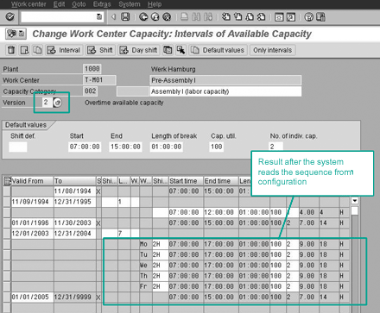Click the table vertical scrollbar thumb

point(355,210)
